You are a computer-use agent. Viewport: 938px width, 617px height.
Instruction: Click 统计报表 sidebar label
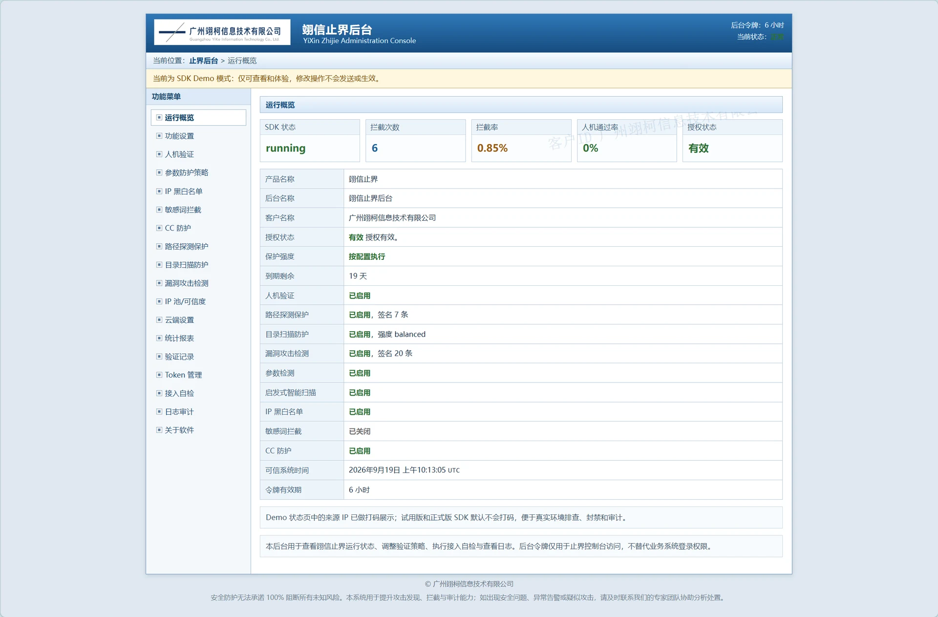click(x=179, y=338)
